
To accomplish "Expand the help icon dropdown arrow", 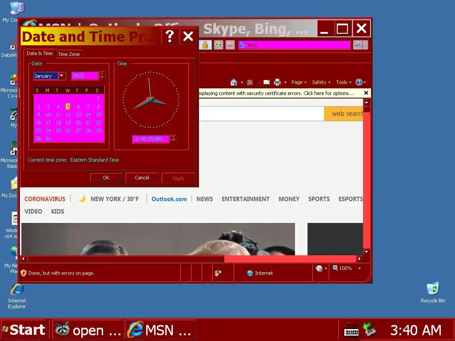I will click(x=364, y=83).
